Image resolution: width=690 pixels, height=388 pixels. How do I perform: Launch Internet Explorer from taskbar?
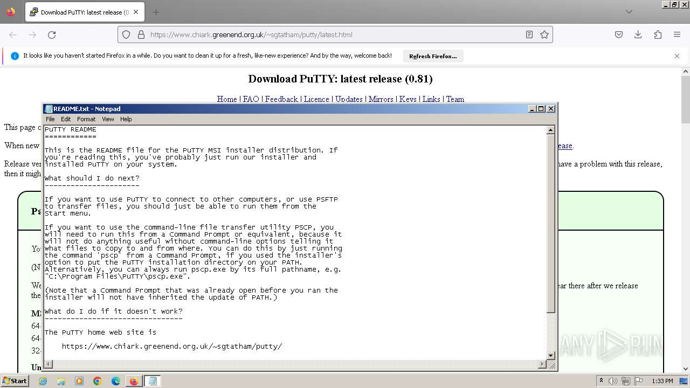click(43, 381)
